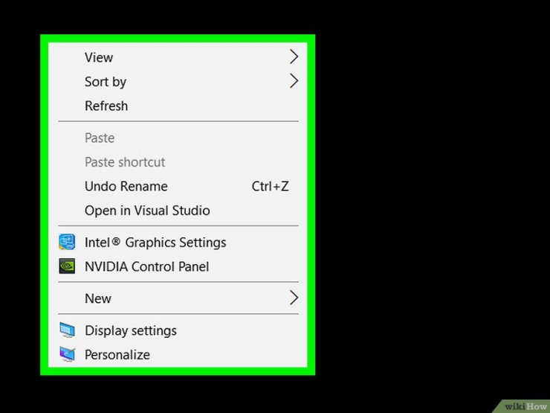This screenshot has width=550, height=413.
Task: Open NVIDIA Control Panel text entry
Action: (146, 266)
